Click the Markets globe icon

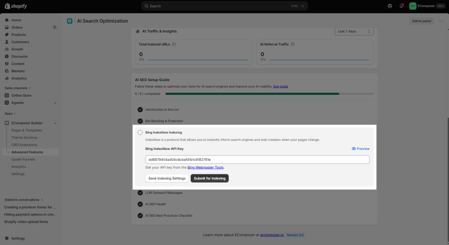(x=7, y=71)
